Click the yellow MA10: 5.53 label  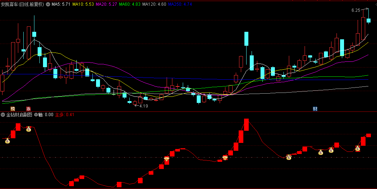pos(83,4)
